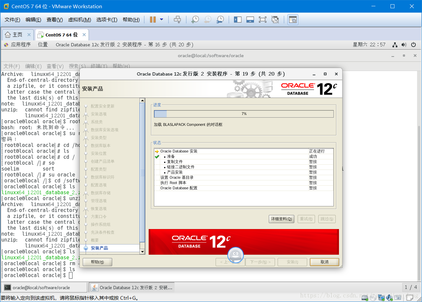Click the installation progress bar at 7%
422x302 pixels.
coord(244,114)
